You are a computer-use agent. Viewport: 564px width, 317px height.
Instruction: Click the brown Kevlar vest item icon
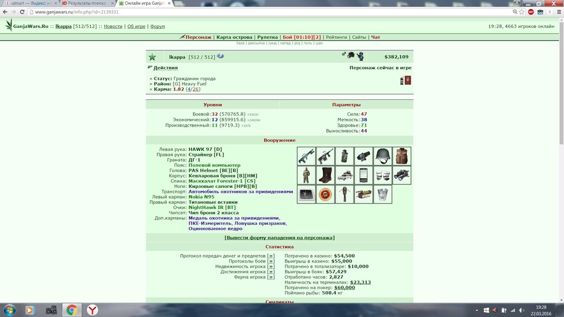401,156
